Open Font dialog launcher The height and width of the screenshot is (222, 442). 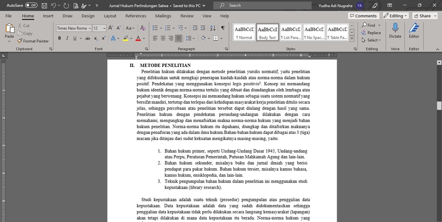pos(146,49)
